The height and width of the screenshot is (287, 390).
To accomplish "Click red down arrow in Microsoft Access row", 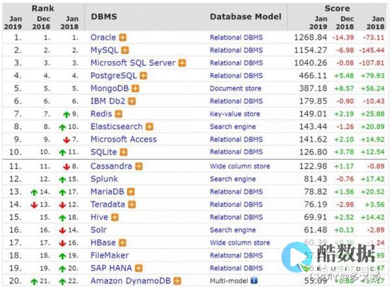I will coord(66,140).
